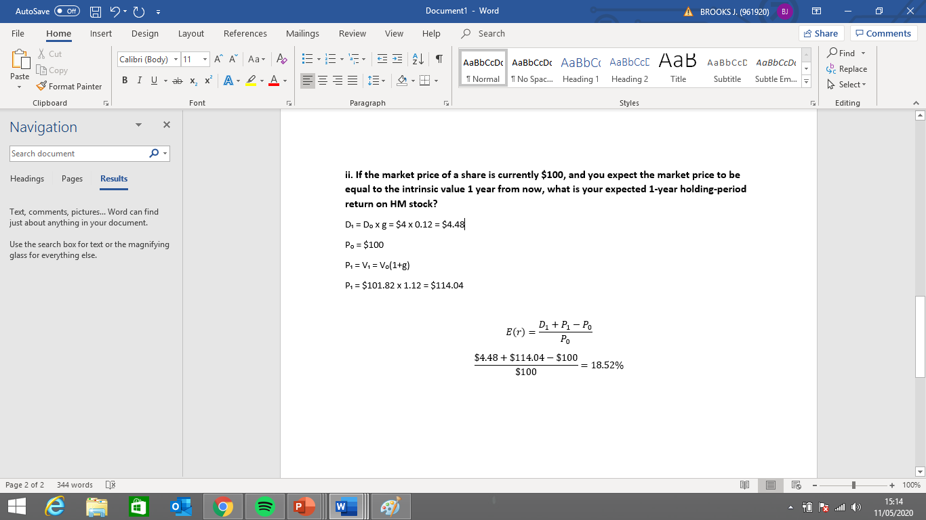This screenshot has height=520, width=926.
Task: Paste from clipboard
Action: click(20, 63)
